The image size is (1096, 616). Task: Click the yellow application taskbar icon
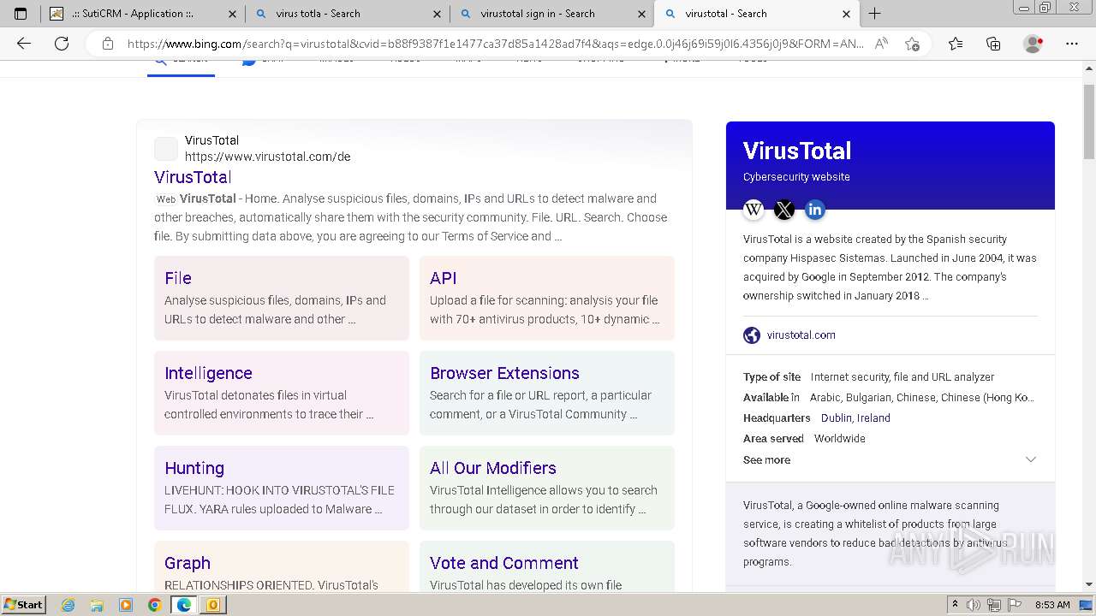[x=212, y=605]
